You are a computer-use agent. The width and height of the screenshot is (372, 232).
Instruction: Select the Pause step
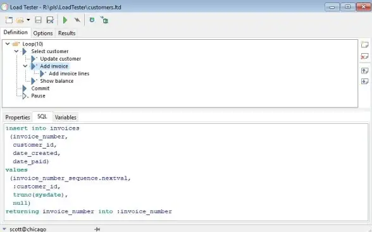38,96
